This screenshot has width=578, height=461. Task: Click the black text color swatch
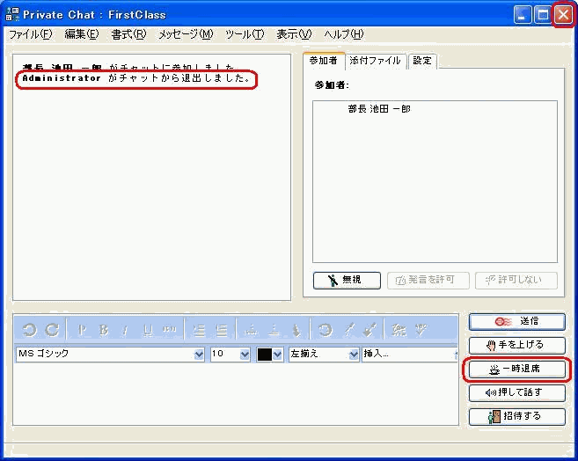coord(265,355)
